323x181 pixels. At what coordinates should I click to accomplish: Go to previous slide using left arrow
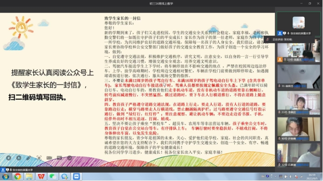(8, 158)
